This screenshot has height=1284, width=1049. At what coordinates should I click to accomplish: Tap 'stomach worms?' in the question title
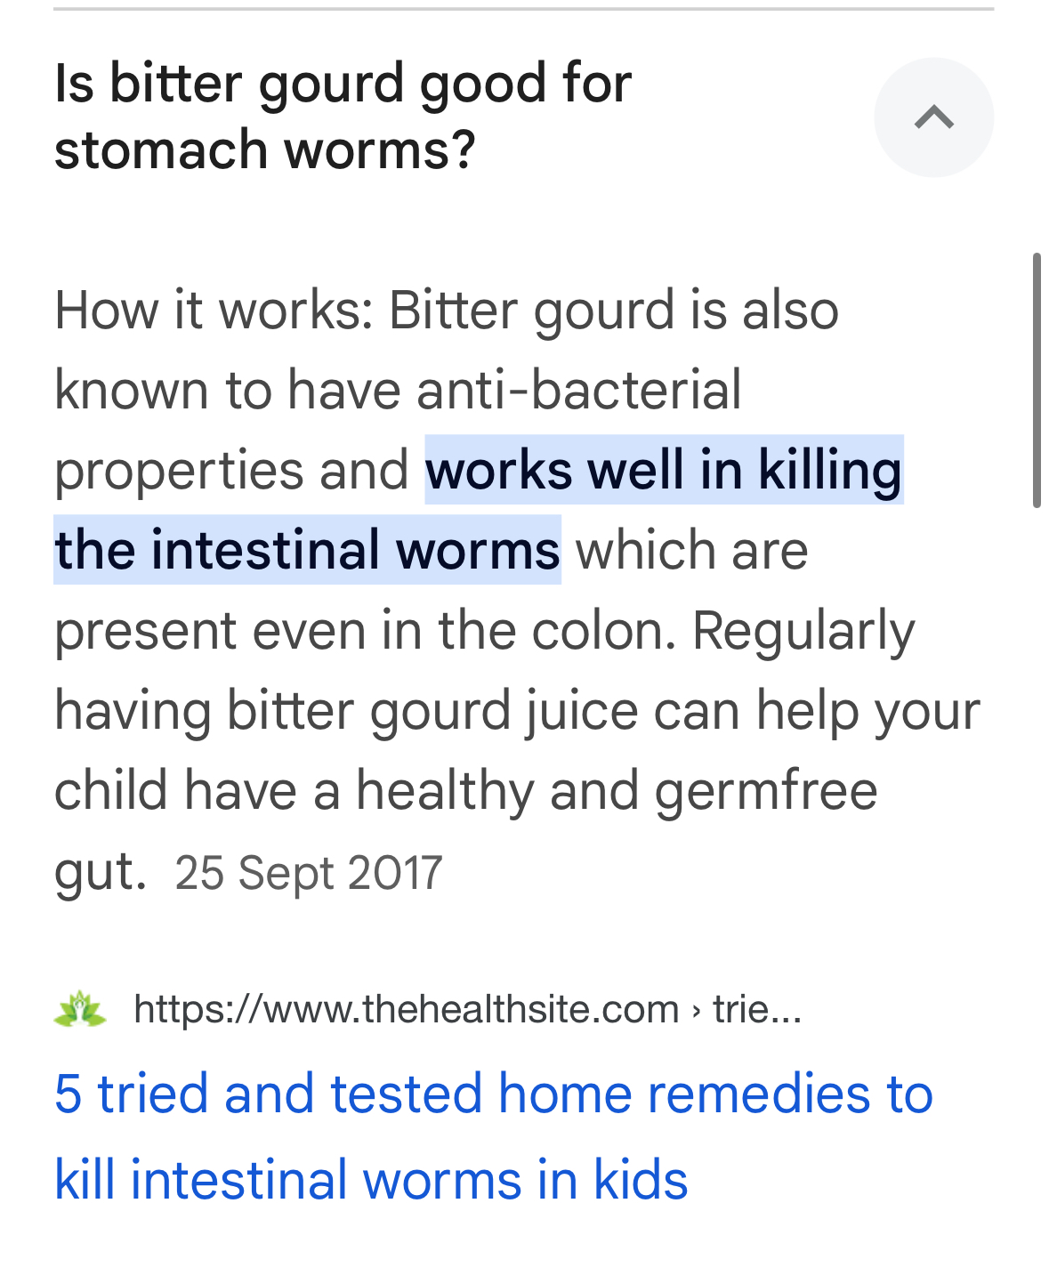pyautogui.click(x=265, y=150)
